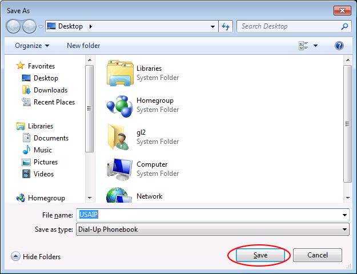357x274 pixels.
Task: Select Recent Places under Favorites
Action: [x=54, y=102]
